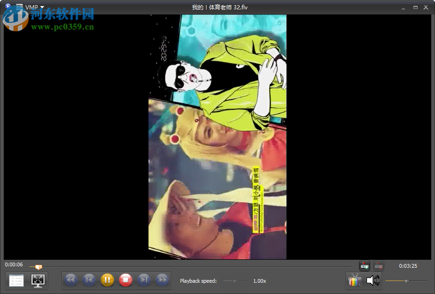The image size is (435, 294).
Task: Click the 0:00:06 elapsed time
Action: coord(14,264)
